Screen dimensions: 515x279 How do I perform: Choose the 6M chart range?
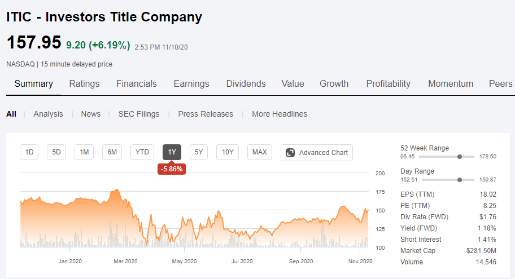click(112, 152)
